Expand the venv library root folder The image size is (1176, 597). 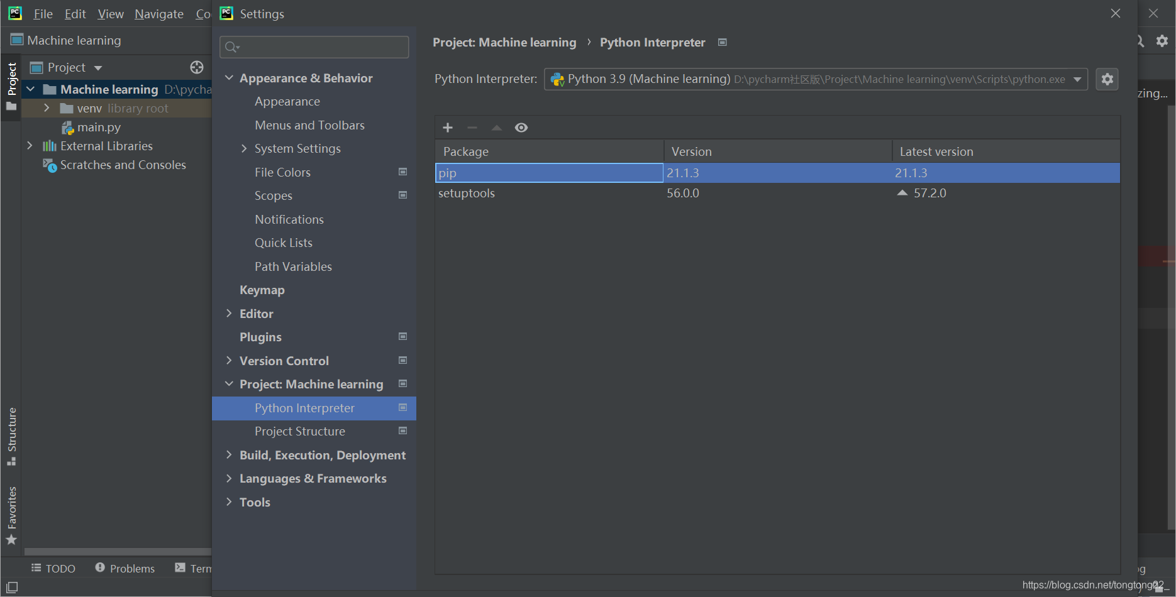click(x=47, y=108)
